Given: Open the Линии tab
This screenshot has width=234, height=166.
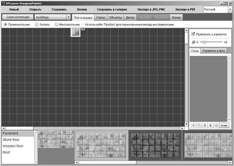Looking at the screenshot, I should point(176,17).
